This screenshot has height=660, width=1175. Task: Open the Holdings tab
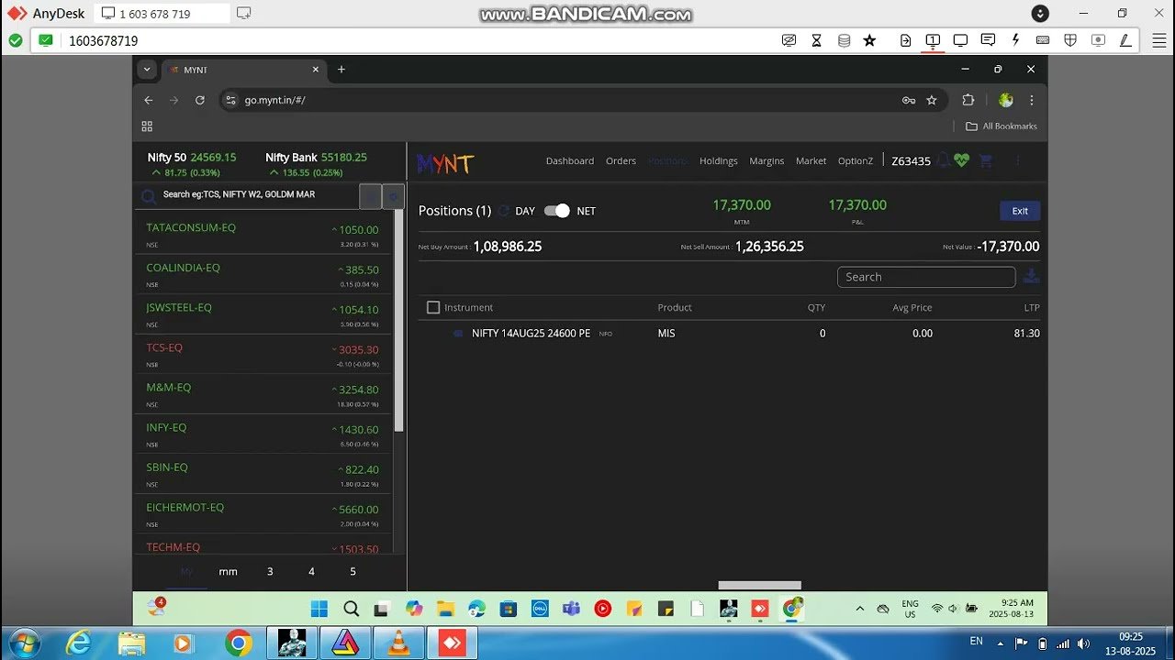(718, 160)
